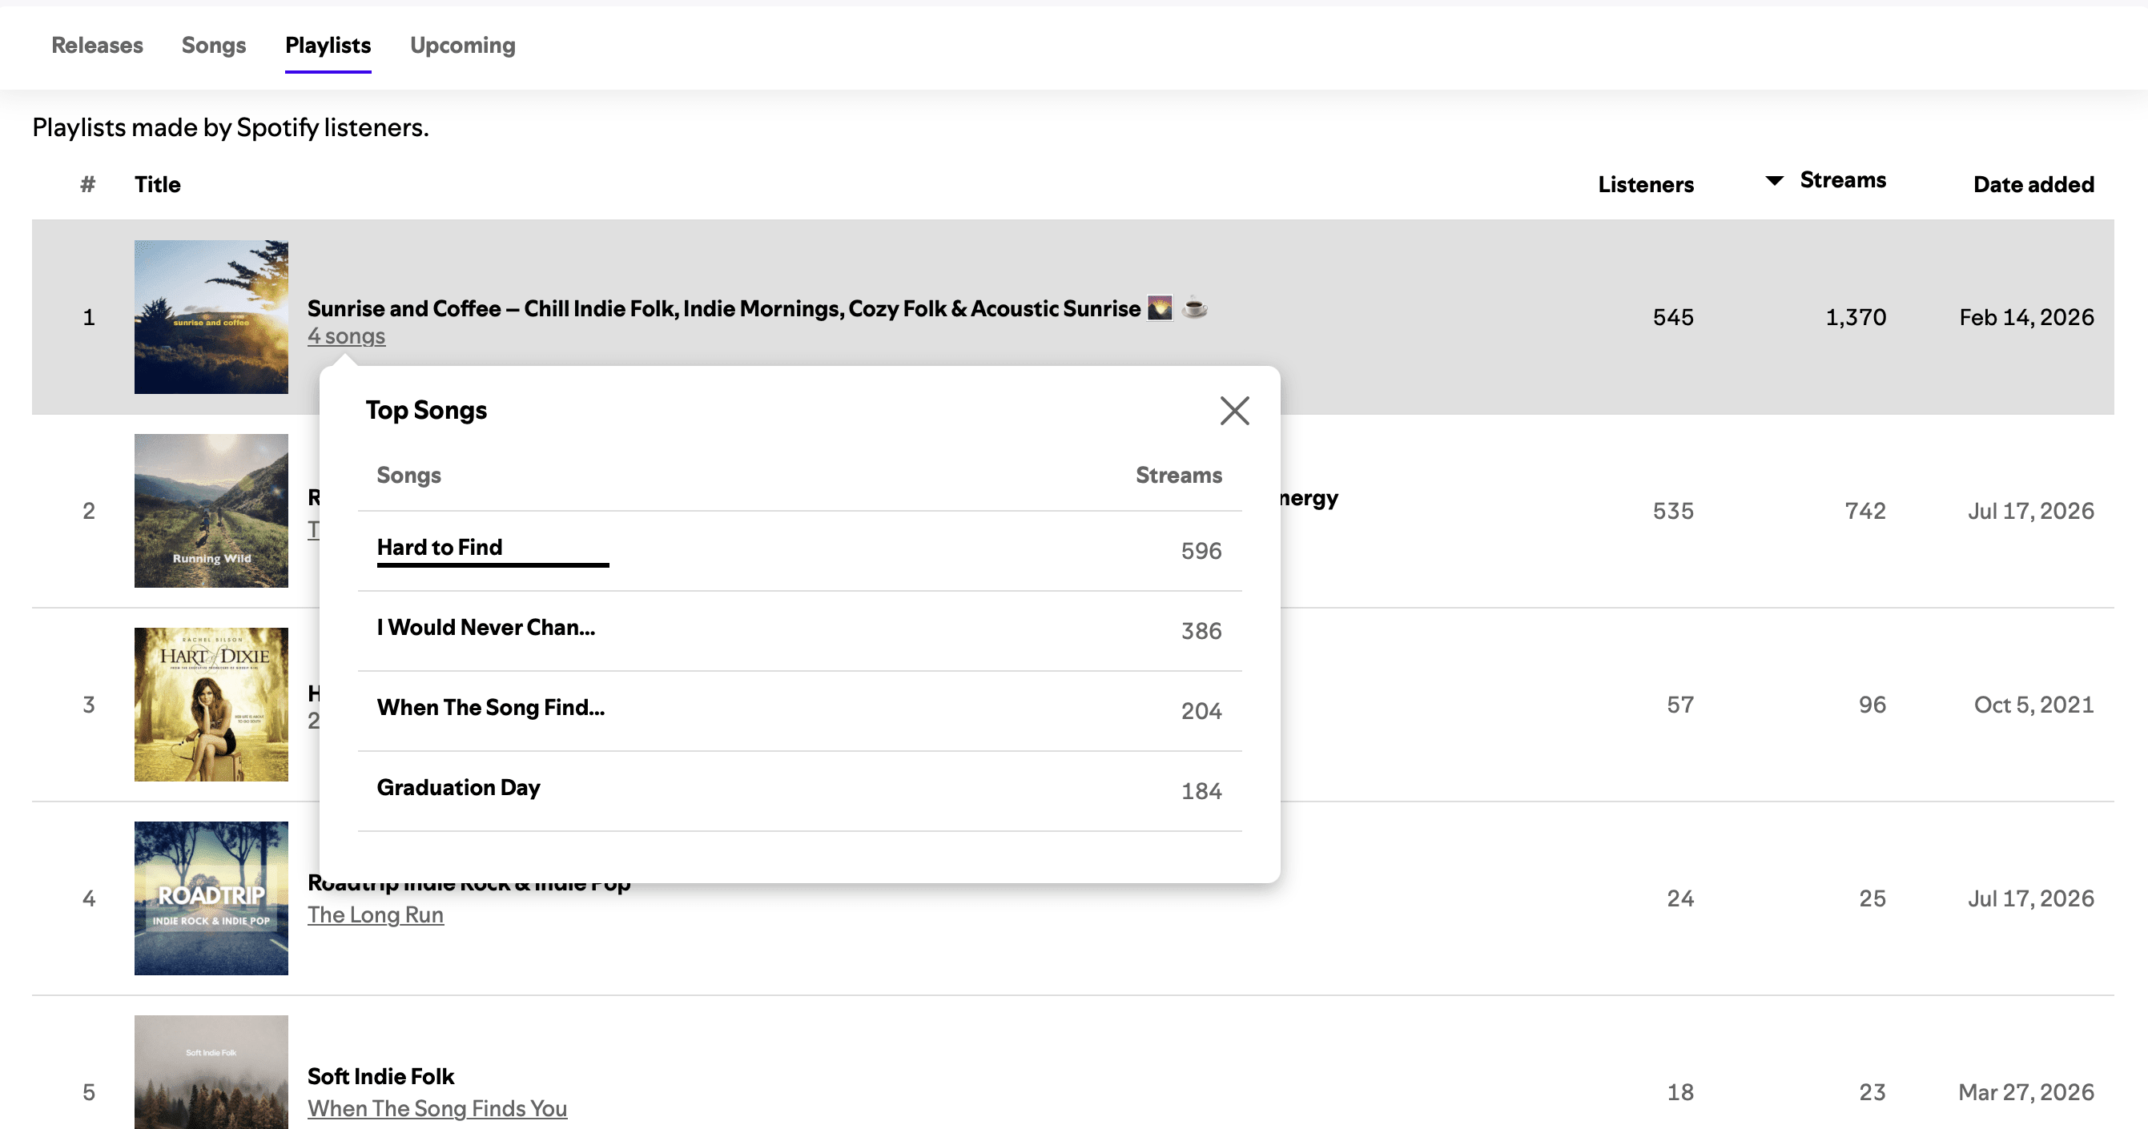Screen dimensions: 2148x1129
Task: Sort by Listeners column header
Action: pyautogui.click(x=1645, y=184)
